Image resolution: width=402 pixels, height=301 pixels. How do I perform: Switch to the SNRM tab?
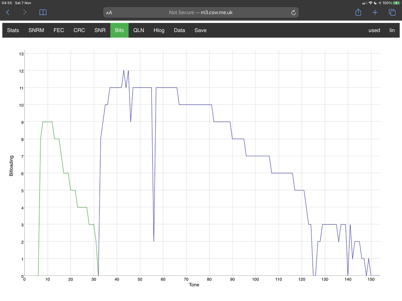pyautogui.click(x=36, y=30)
